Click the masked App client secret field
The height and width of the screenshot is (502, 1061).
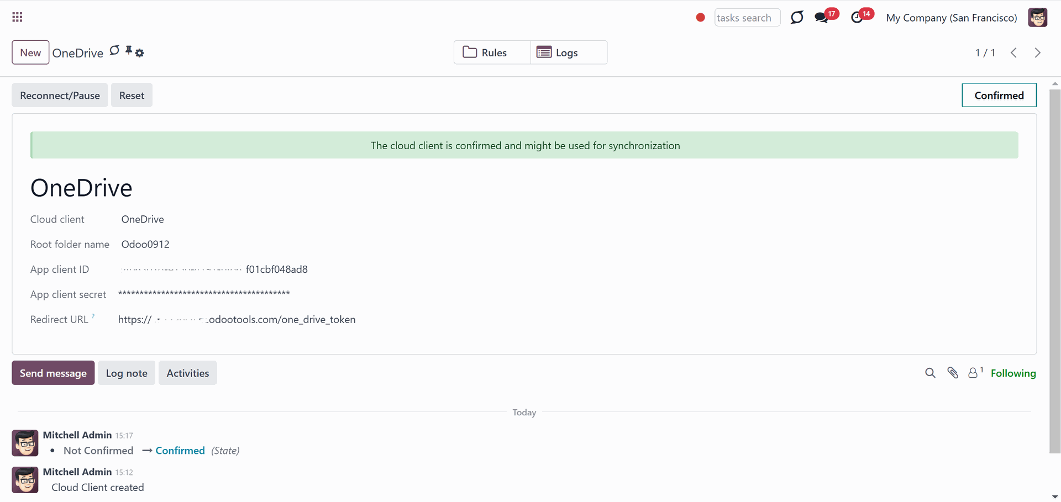(204, 293)
